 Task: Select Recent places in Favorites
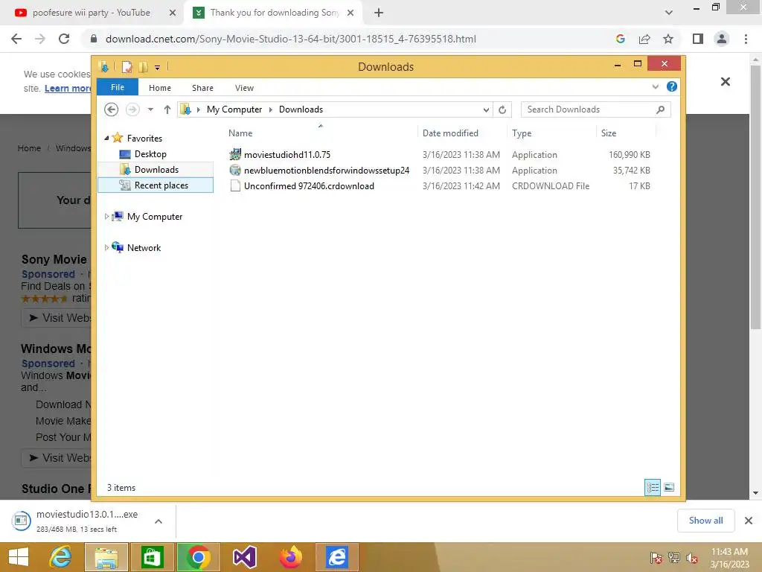(x=156, y=185)
